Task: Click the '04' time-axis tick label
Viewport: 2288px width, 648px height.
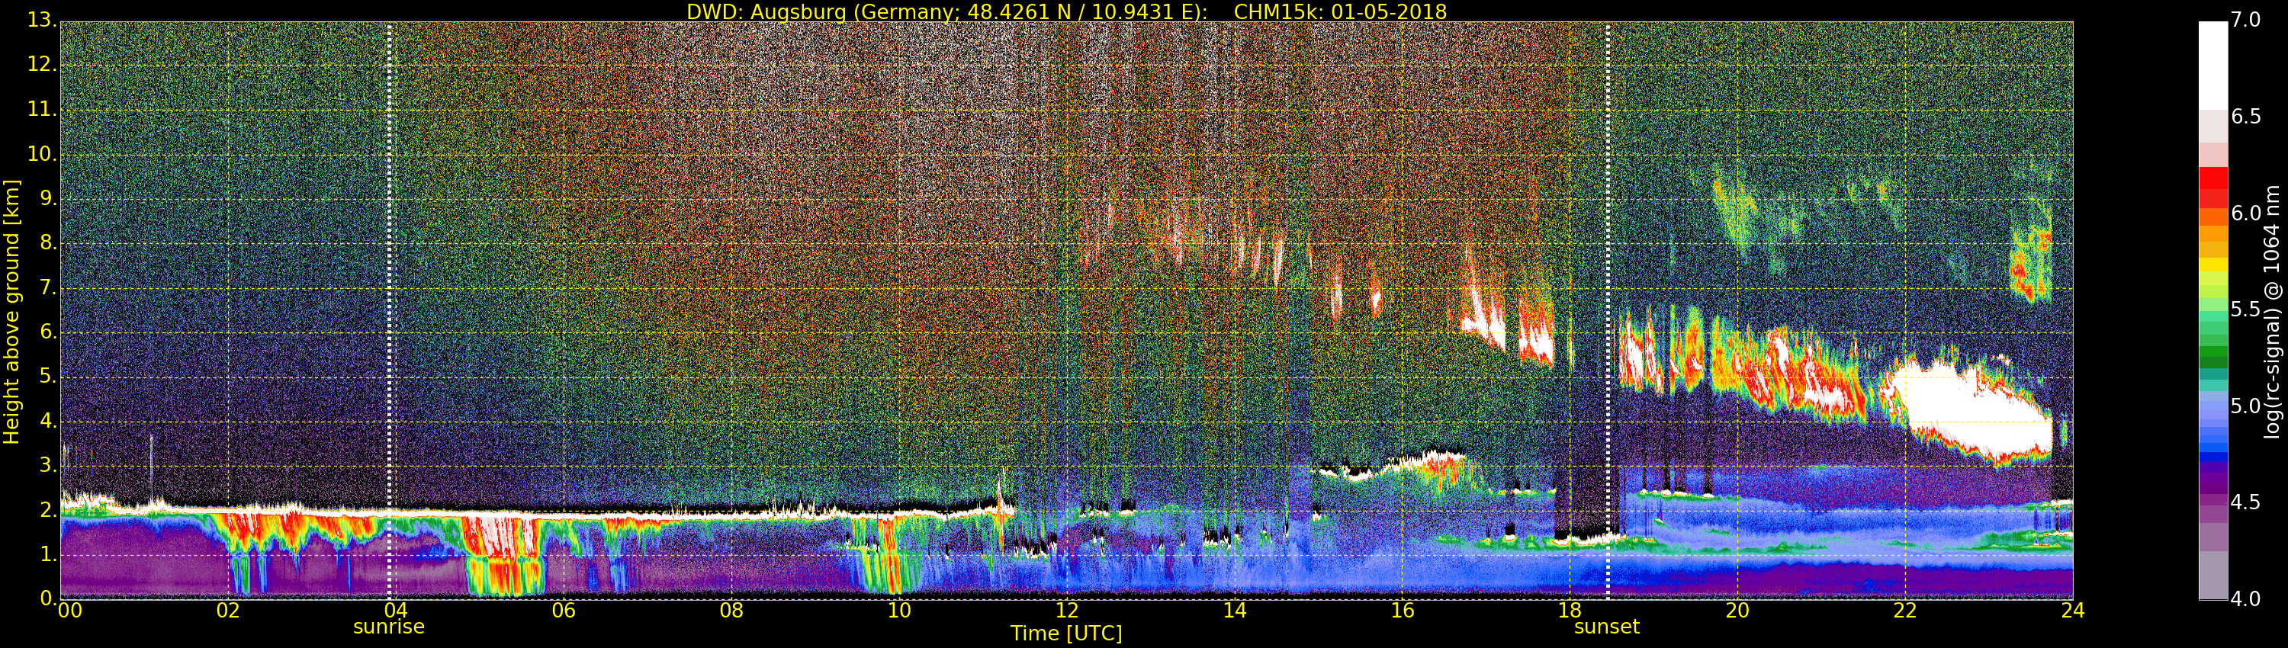Action: (395, 610)
